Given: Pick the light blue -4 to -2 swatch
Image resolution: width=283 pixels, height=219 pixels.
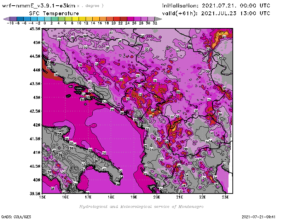Looking at the screenshot, I should coord(34,19).
